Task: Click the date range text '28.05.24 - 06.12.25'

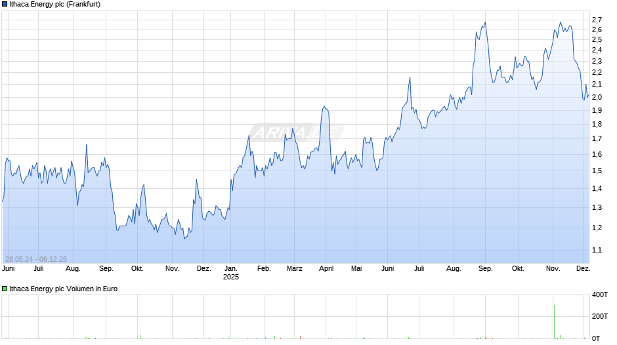Action: point(36,259)
